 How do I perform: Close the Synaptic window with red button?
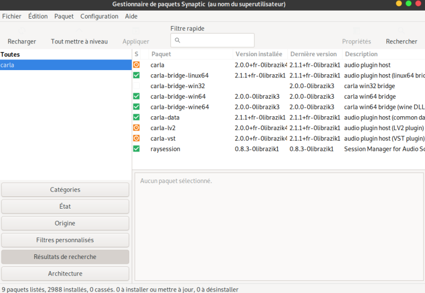pos(418,4)
